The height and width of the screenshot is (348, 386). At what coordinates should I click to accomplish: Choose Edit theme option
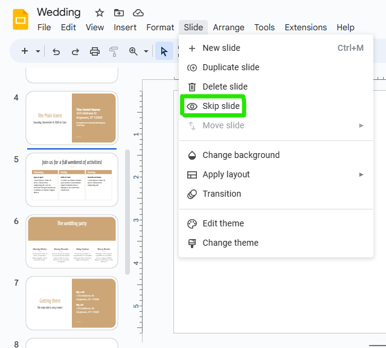tap(276, 223)
